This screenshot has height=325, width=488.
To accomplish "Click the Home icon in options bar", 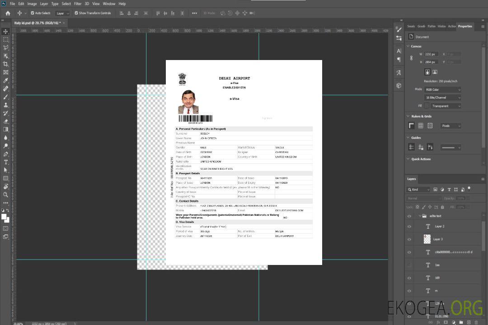I will coord(8,13).
